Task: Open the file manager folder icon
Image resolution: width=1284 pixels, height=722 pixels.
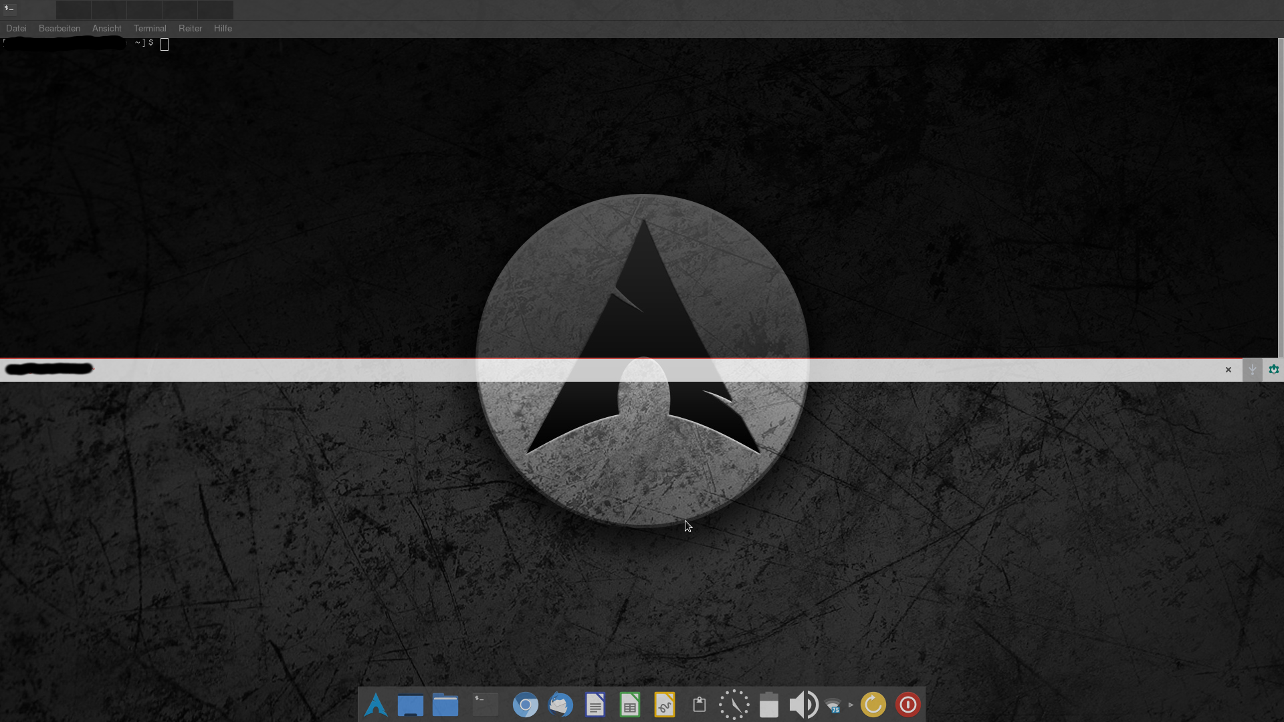Action: pos(445,705)
